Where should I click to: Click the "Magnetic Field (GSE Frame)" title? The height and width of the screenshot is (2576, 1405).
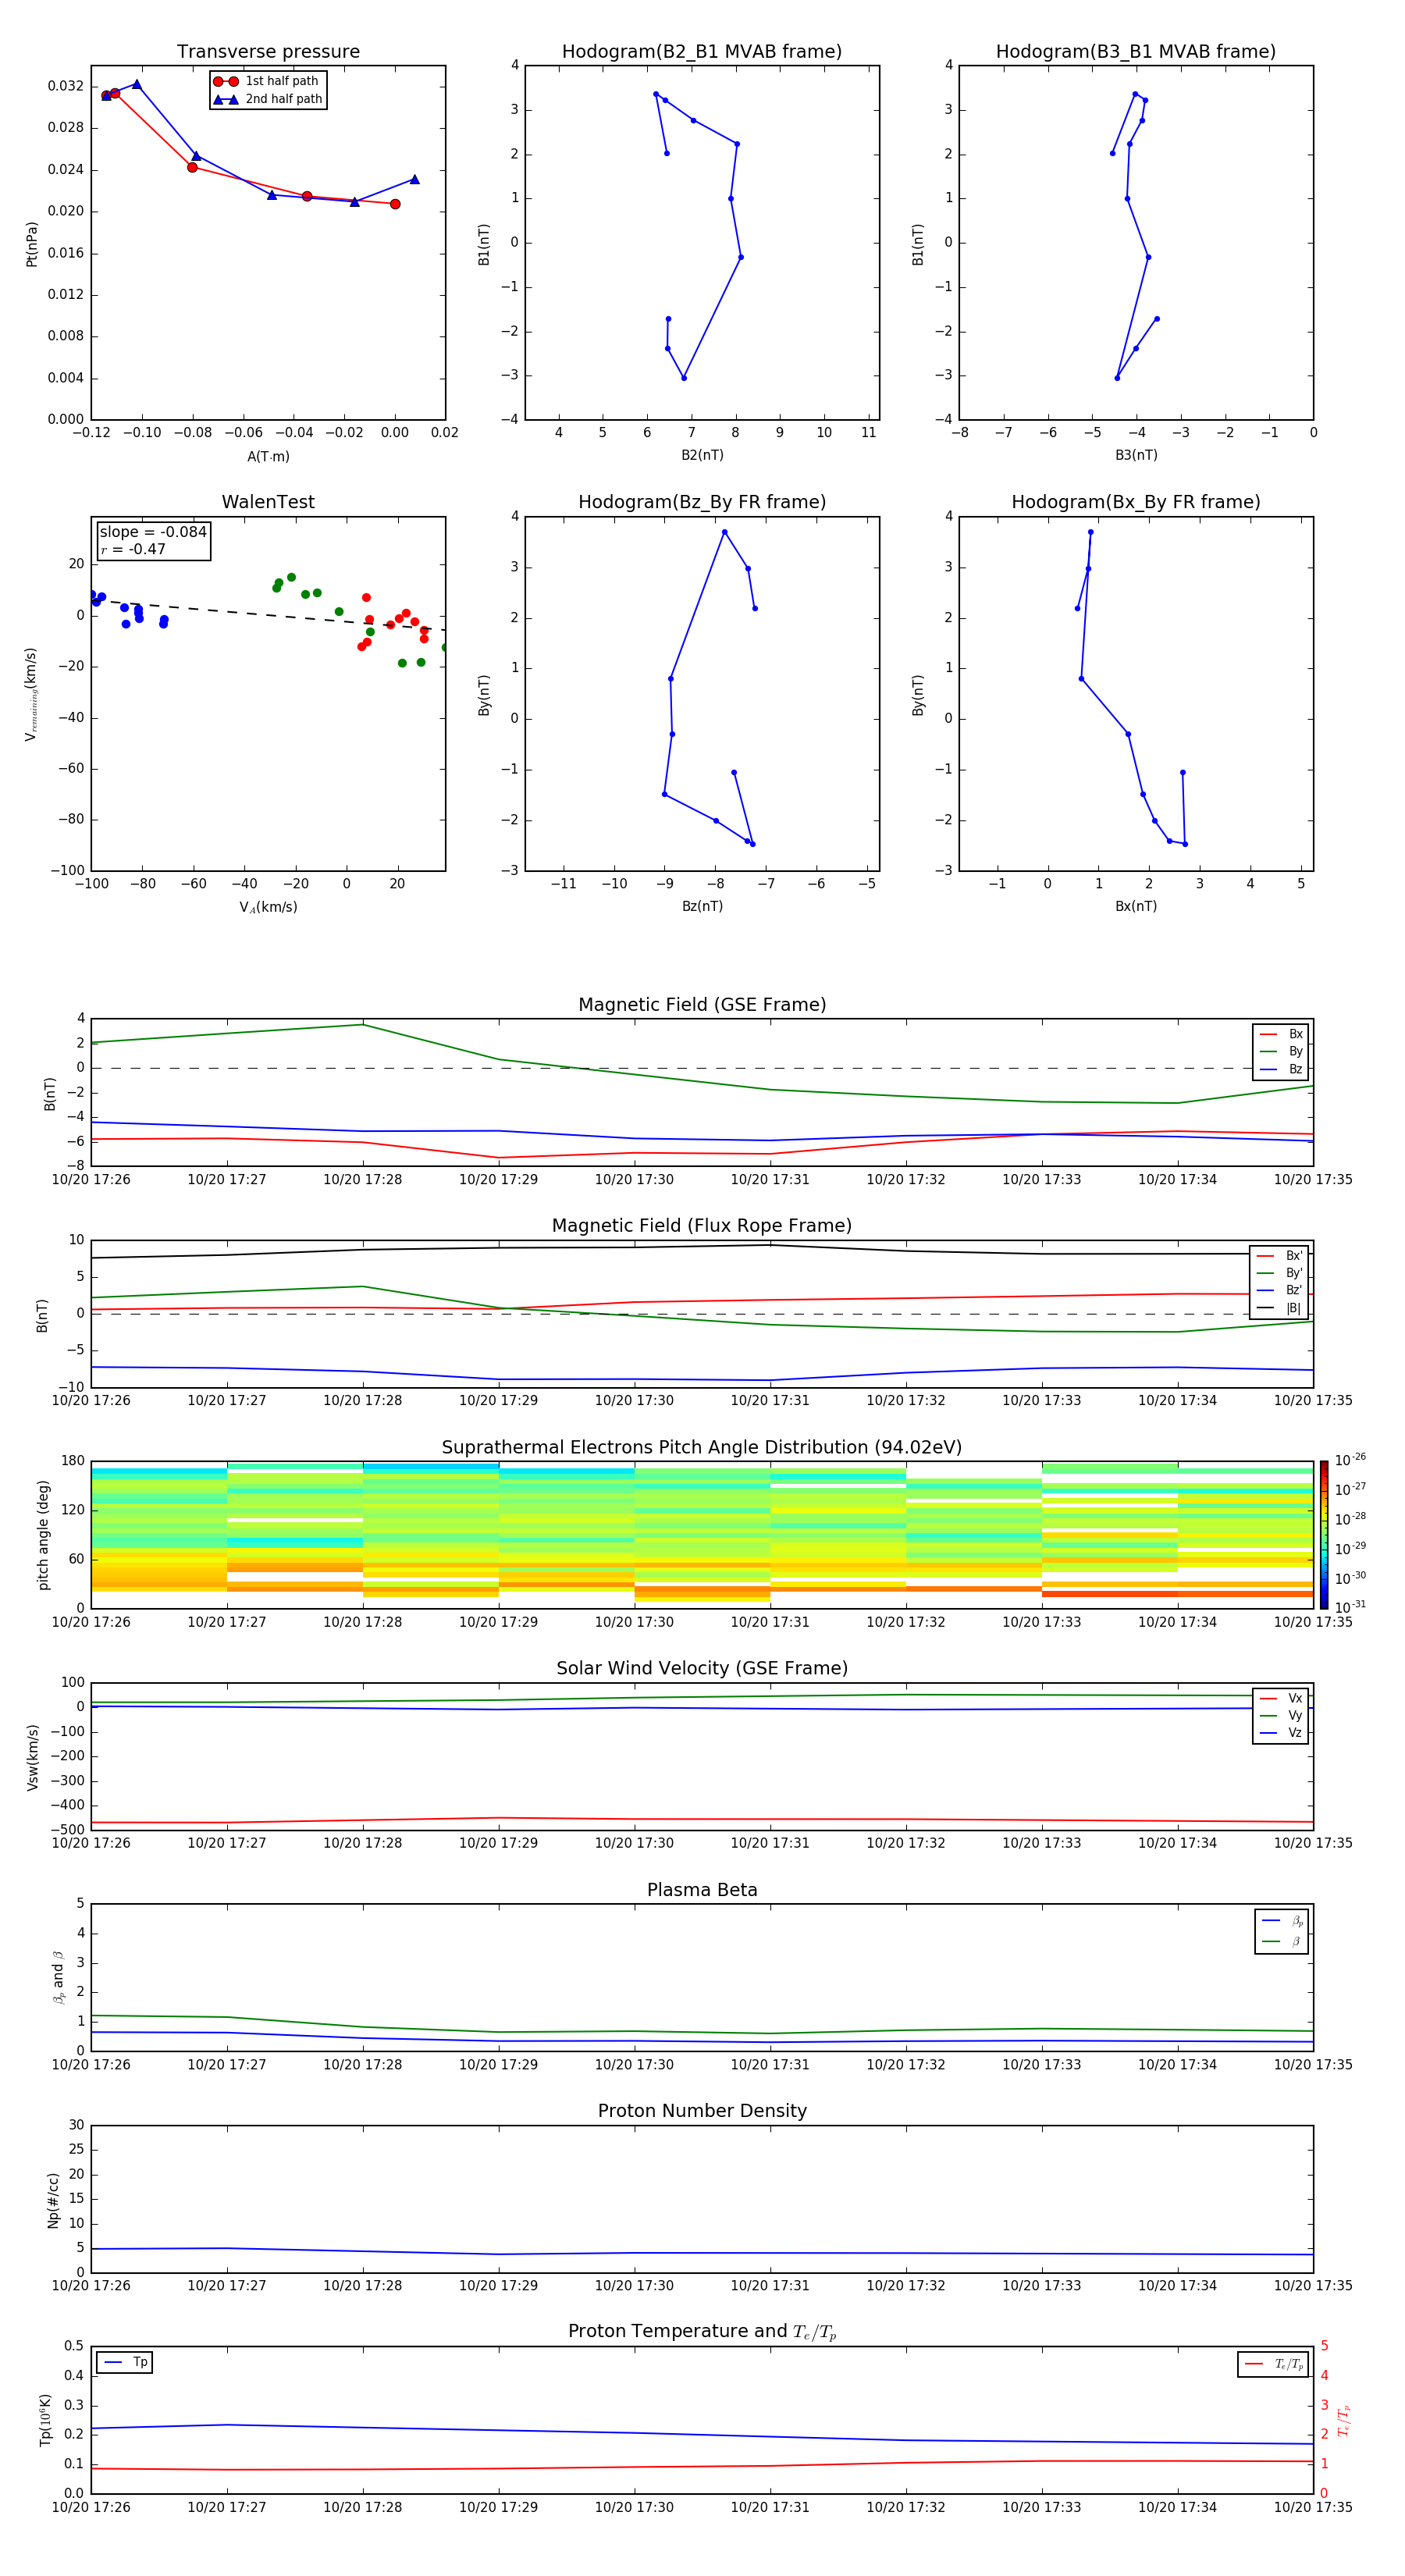(x=702, y=1005)
